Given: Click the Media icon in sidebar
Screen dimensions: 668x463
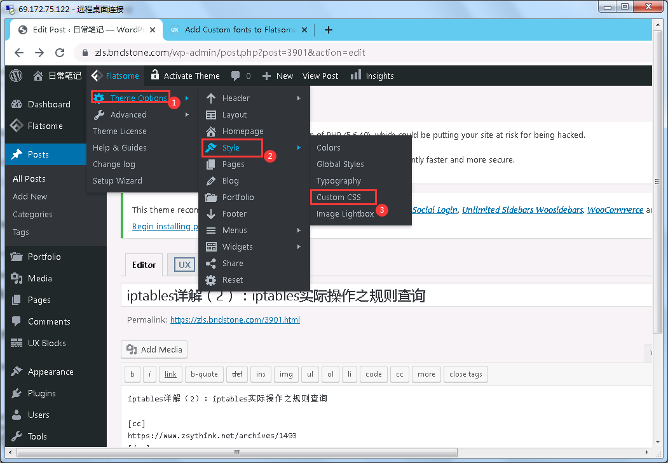Looking at the screenshot, I should coord(17,278).
